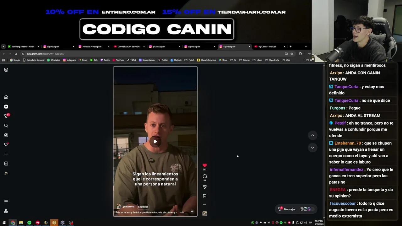Share the reel with paper plane icon
Viewport: 402px width, 226px height.
tap(204, 187)
